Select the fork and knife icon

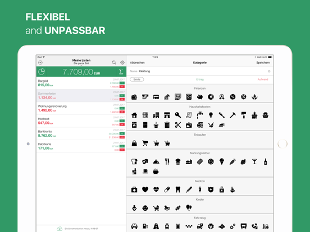pos(167,162)
